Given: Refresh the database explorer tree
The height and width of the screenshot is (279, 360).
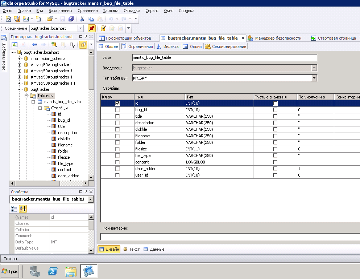Looking at the screenshot, I should pyautogui.click(x=15, y=45).
